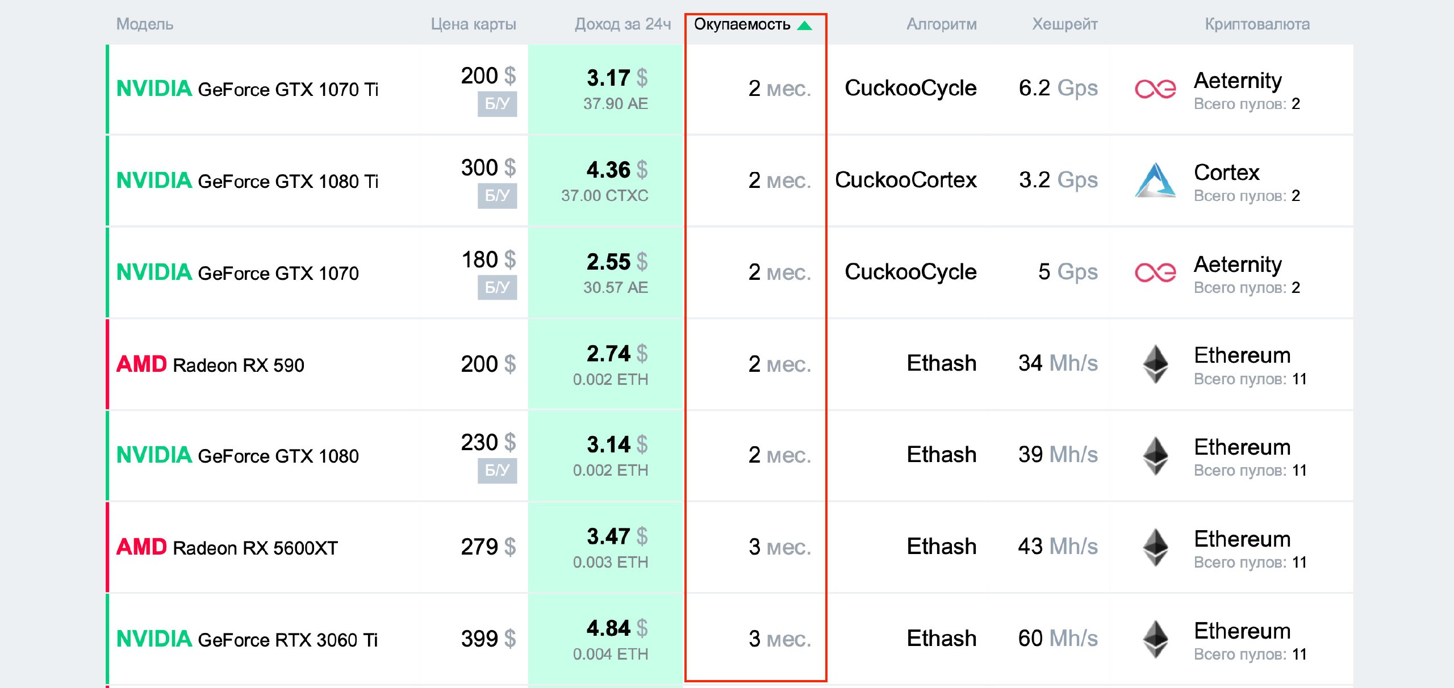Screen dimensions: 1454x688
Task: Click the Б/У badge under the 230 $ price
Action: coord(497,471)
